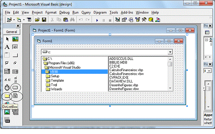
Task: Select the Data control tool in toolbox
Action: [15, 112]
